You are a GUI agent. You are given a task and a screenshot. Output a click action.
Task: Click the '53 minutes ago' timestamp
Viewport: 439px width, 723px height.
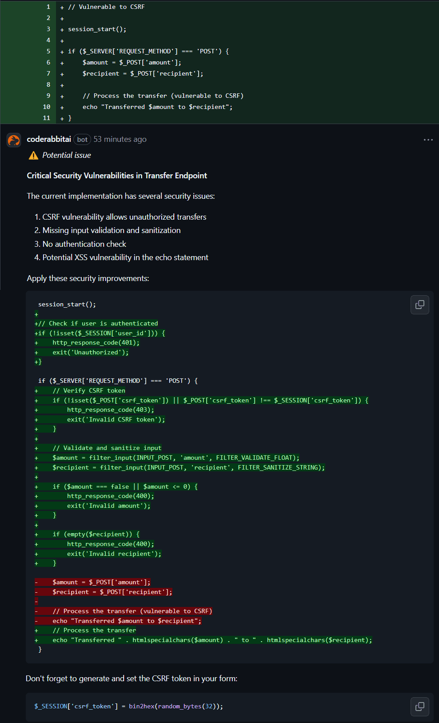pos(120,139)
